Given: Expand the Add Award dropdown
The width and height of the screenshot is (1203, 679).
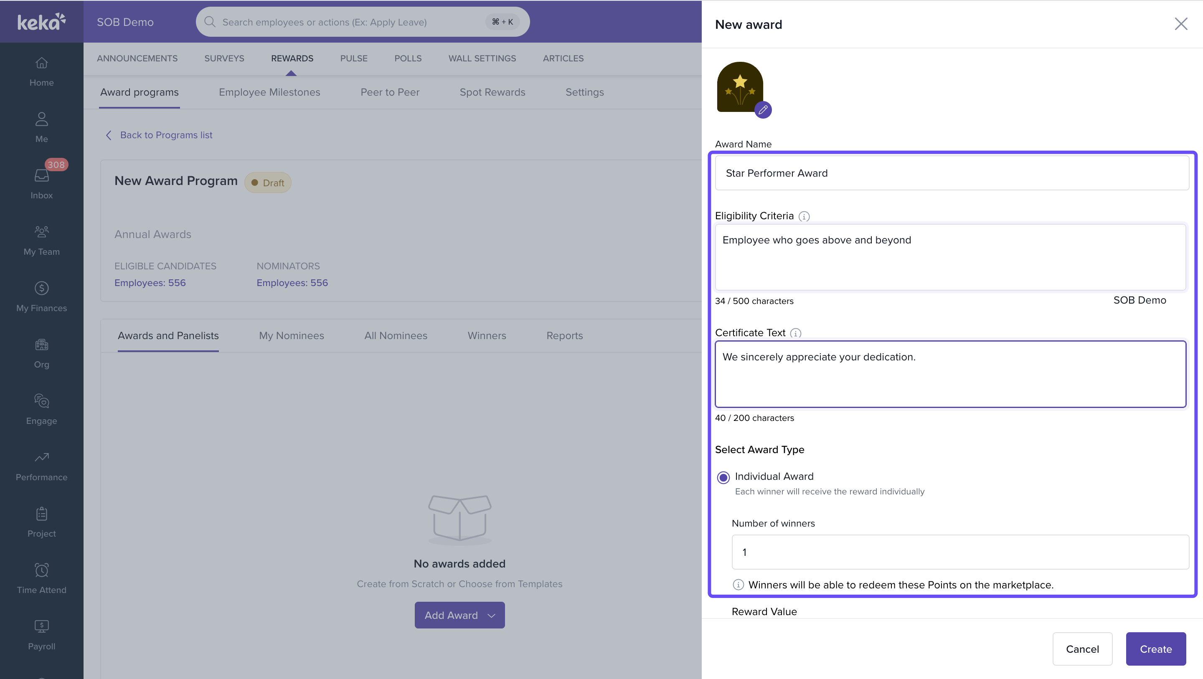Looking at the screenshot, I should click(459, 615).
